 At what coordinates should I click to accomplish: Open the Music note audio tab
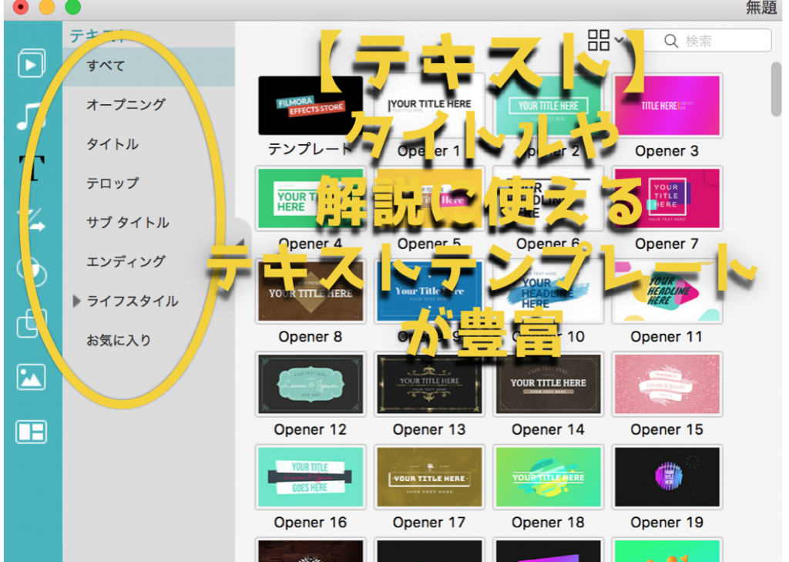[x=31, y=116]
